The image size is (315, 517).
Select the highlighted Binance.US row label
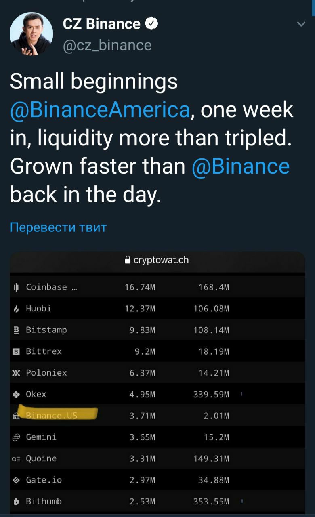coord(52,415)
